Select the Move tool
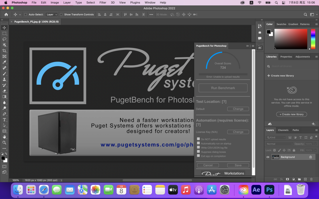Screen dimensions: 319x199 tap(4, 28)
